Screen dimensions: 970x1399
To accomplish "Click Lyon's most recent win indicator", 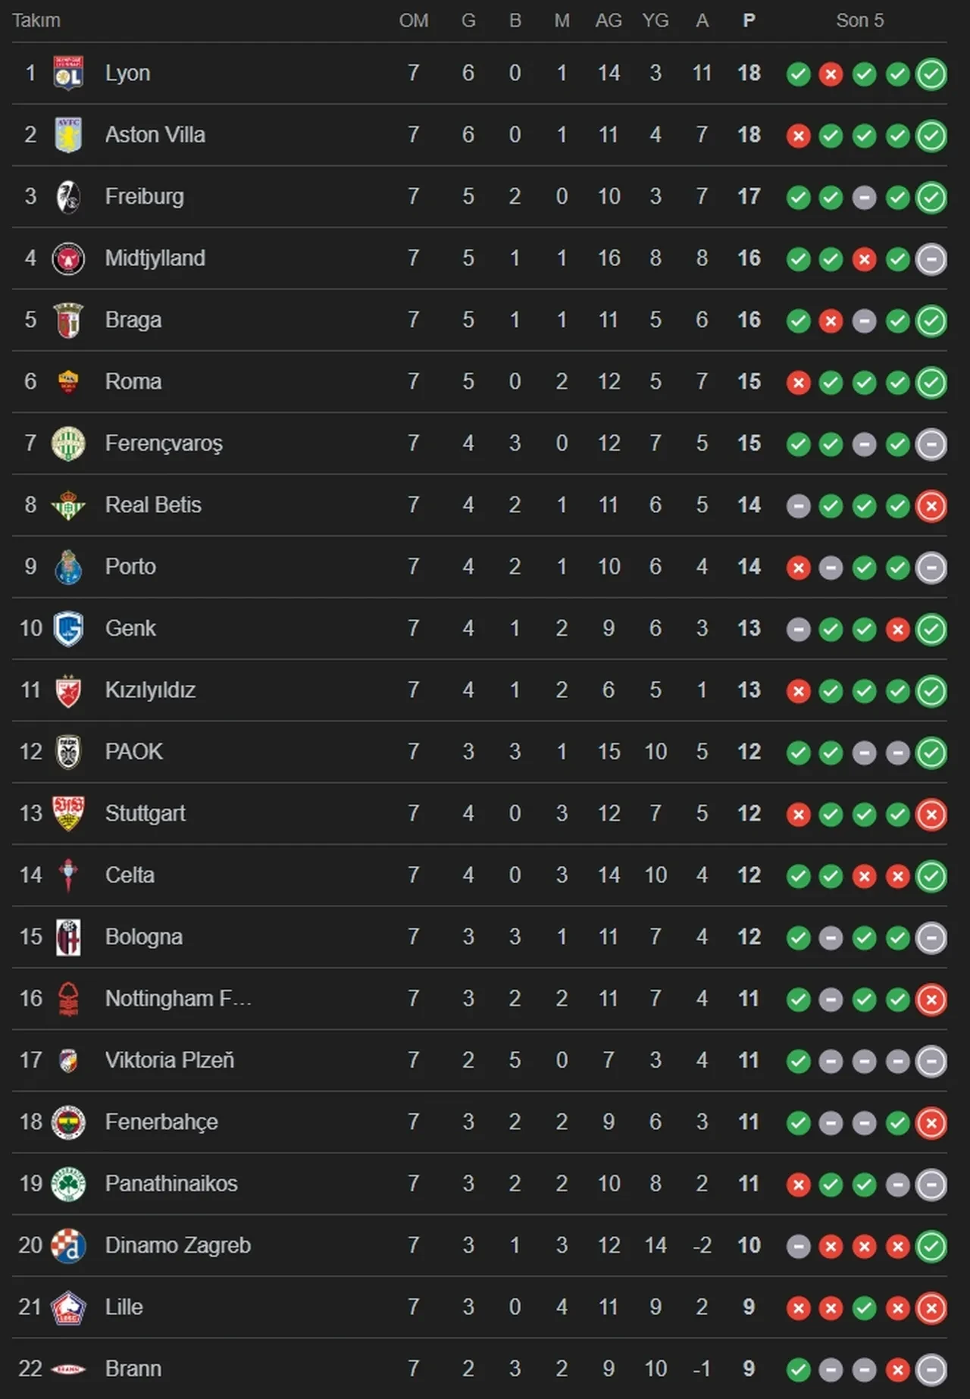I will pos(931,74).
